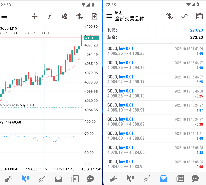Tap the 全部交易品种 symbol filter heading
This screenshot has width=206, height=185.
[129, 19]
